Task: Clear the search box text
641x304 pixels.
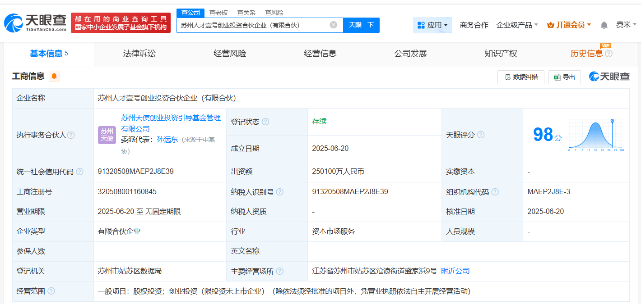Action: pyautogui.click(x=333, y=25)
